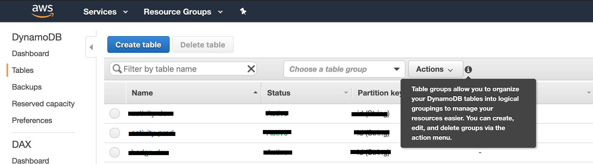593x164 pixels.
Task: Click the filter arrow on the Status column
Action: [x=346, y=93]
